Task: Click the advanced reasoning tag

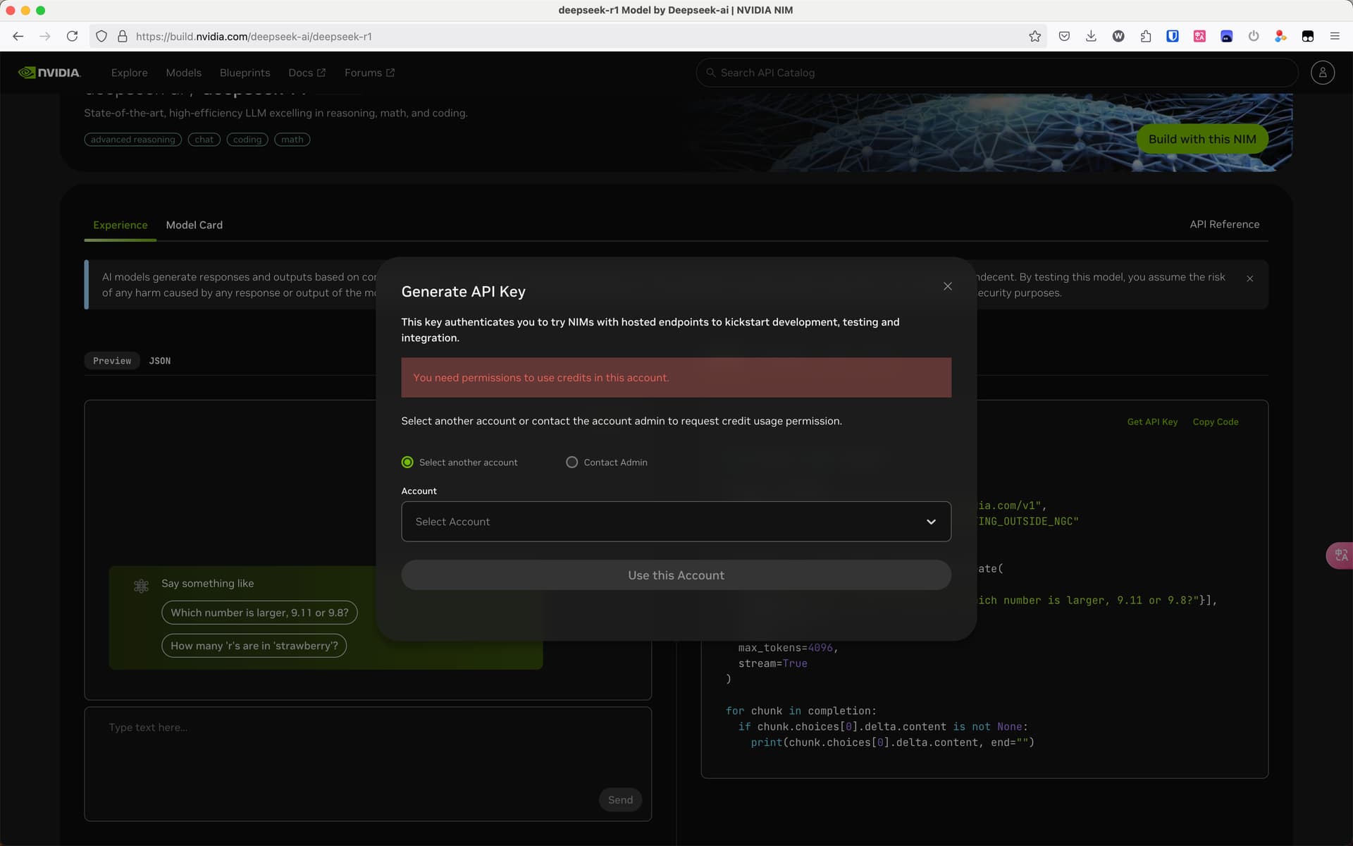Action: click(132, 140)
